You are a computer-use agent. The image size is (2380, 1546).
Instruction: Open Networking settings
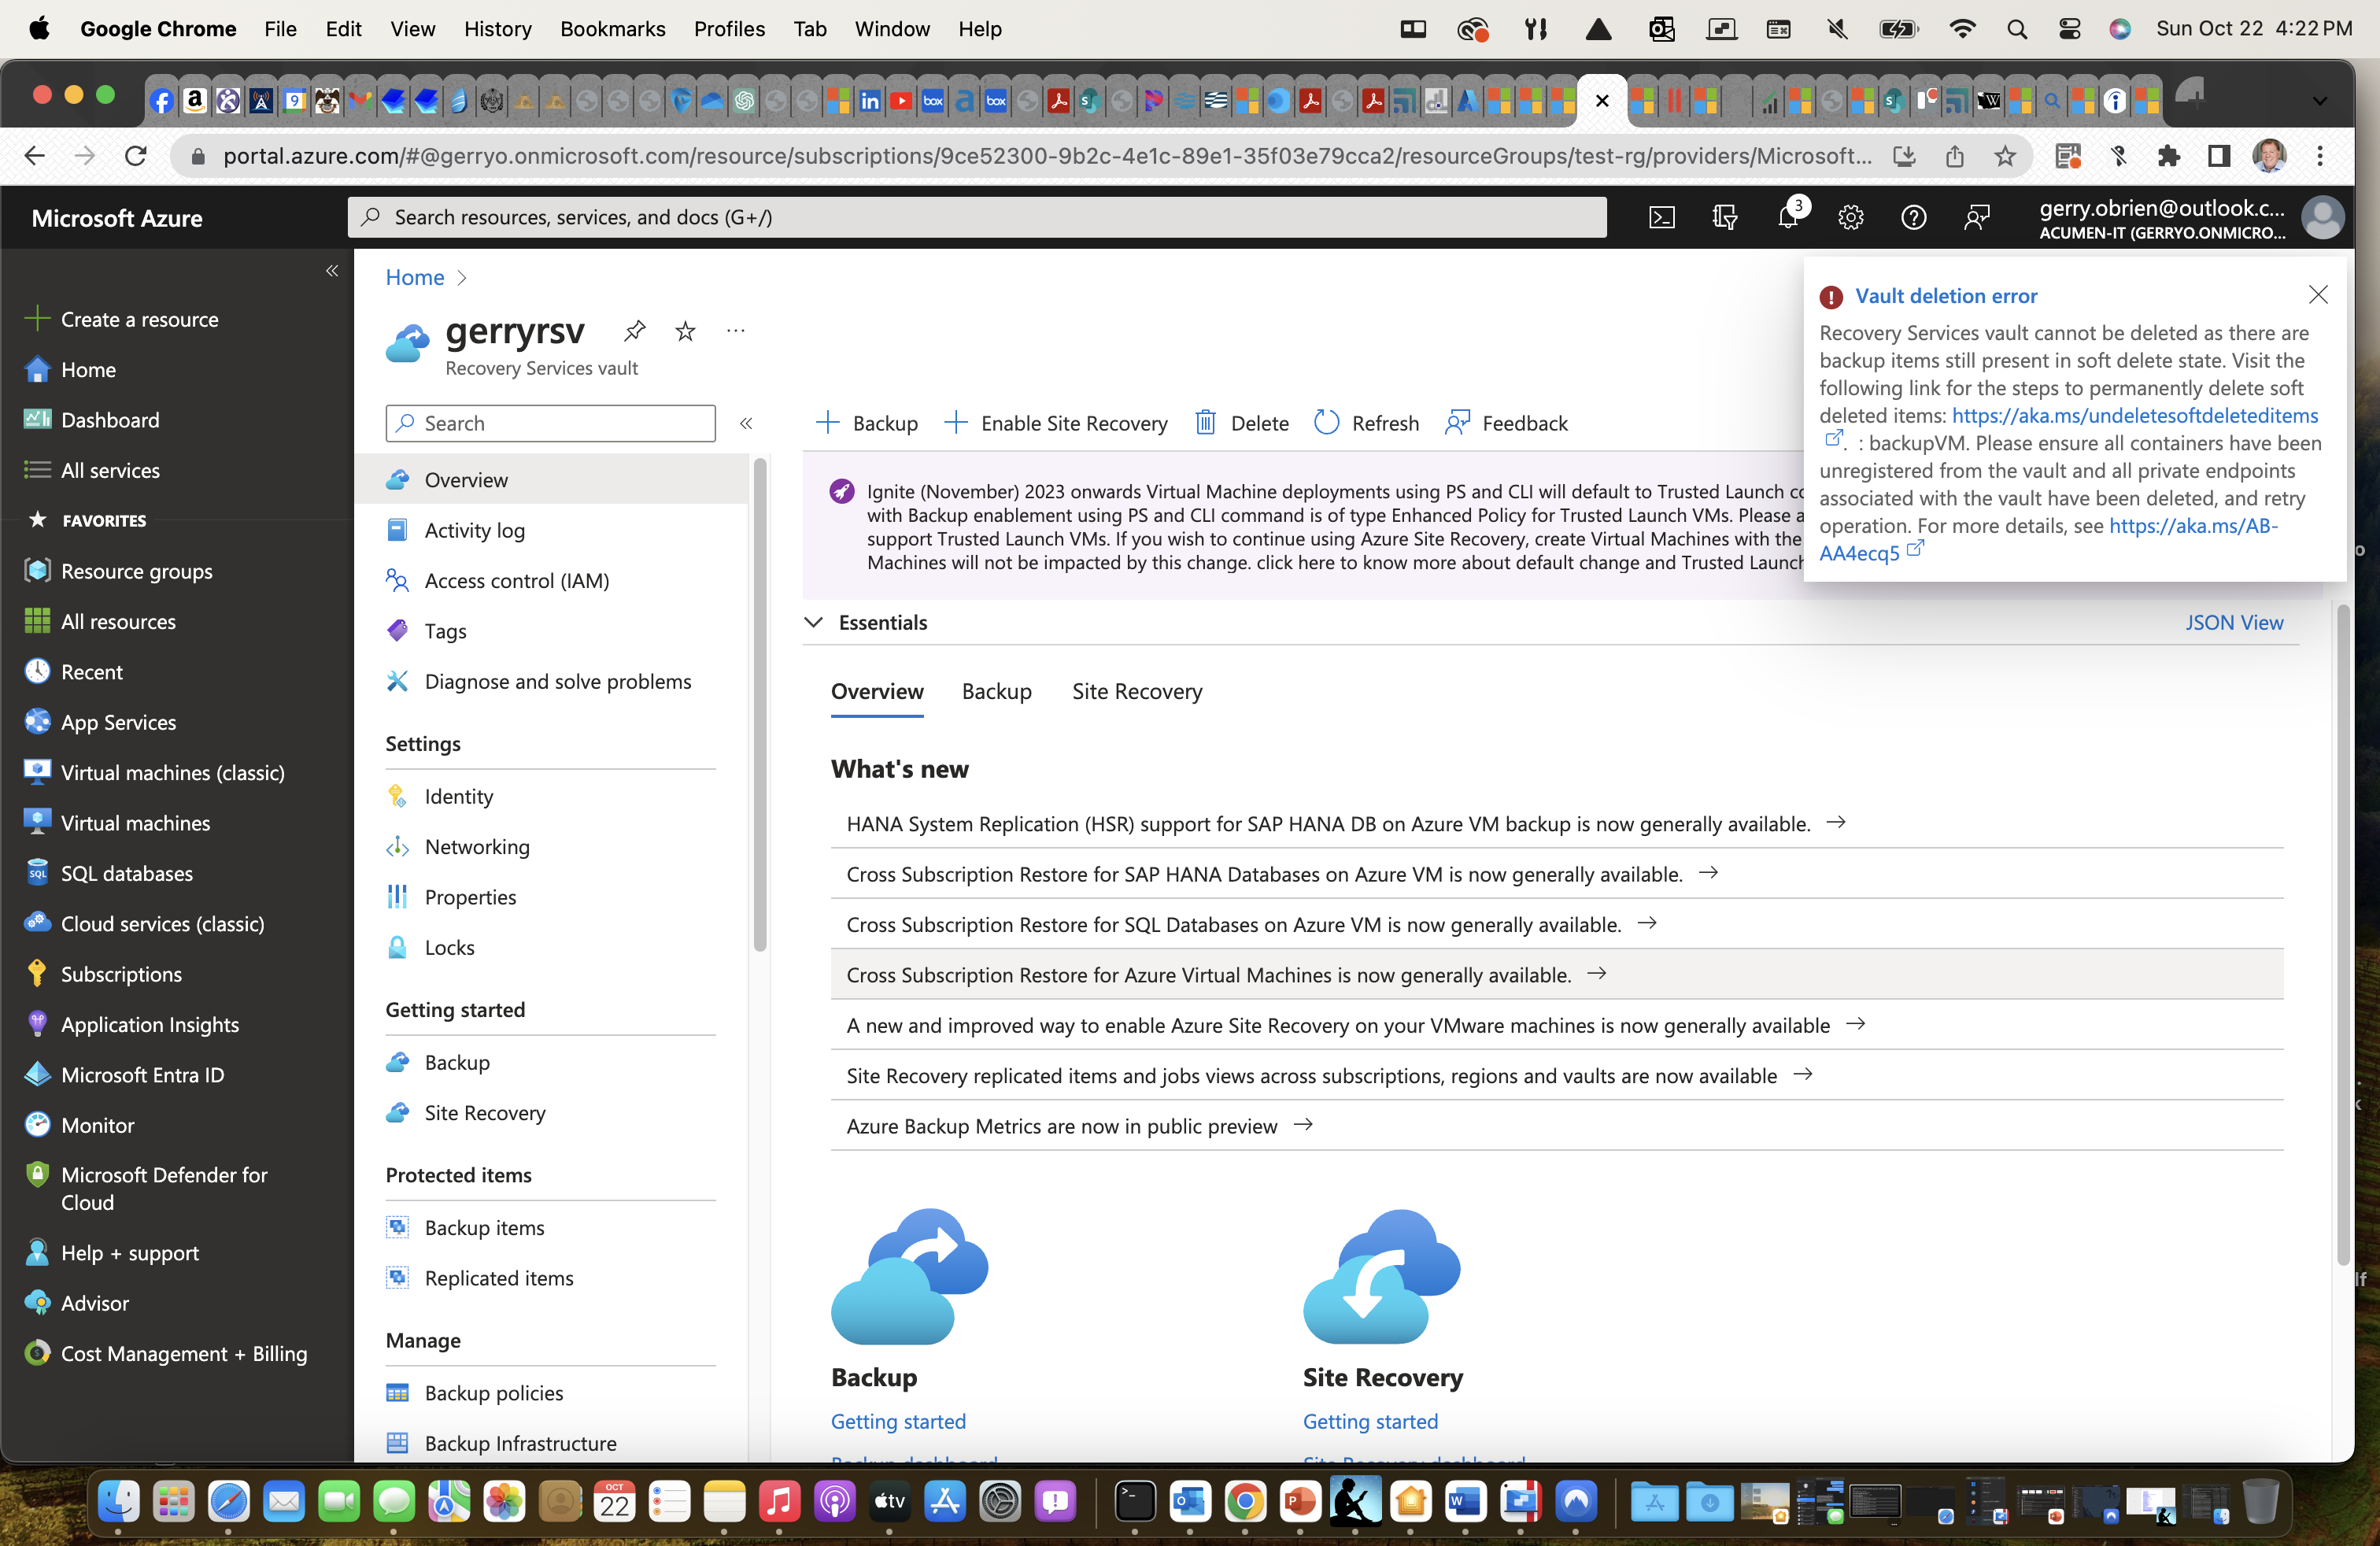click(477, 846)
